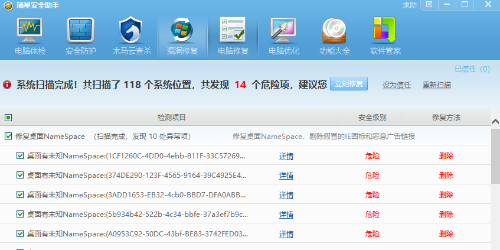Screen dimensions: 500x250
Task: Launch 软件管家 software manager
Action: pos(385,36)
